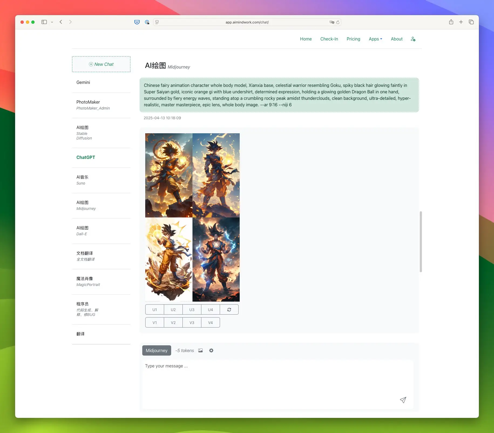Click the Safari share icon
The height and width of the screenshot is (433, 494).
coord(451,22)
